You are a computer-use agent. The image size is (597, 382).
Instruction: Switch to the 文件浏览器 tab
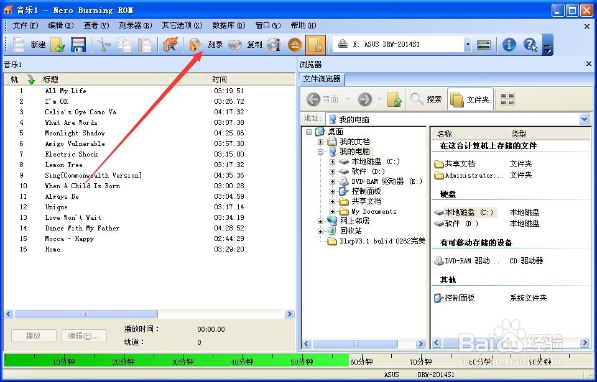322,79
